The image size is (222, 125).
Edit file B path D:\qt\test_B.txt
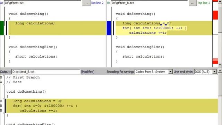150,3
